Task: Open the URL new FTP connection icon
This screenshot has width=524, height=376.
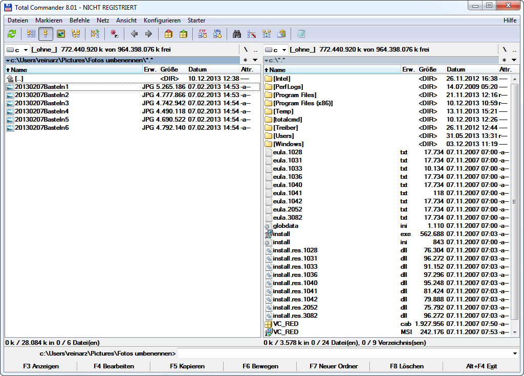Action: 217,34
